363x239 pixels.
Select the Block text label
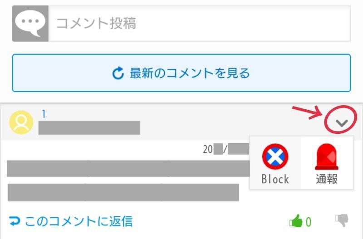tap(275, 179)
